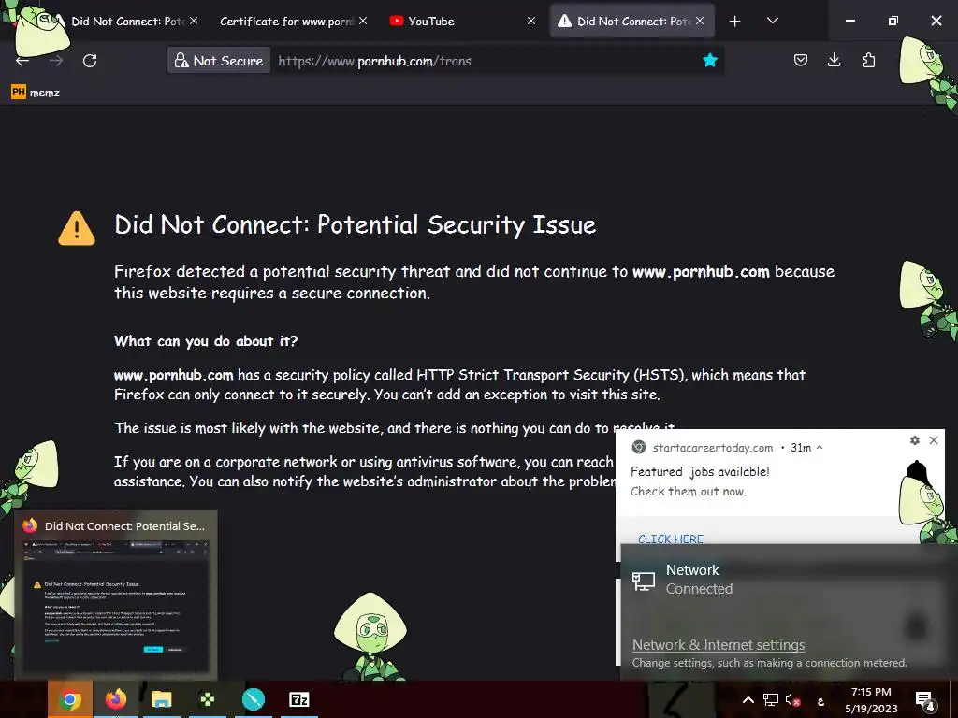The height and width of the screenshot is (718, 958).
Task: Toggle the bookmark star for this page
Action: (709, 60)
